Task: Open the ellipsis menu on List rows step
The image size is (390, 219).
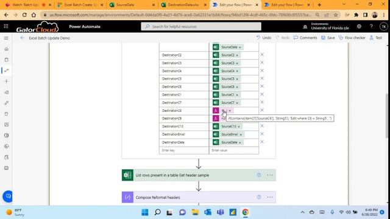Action: [270, 175]
